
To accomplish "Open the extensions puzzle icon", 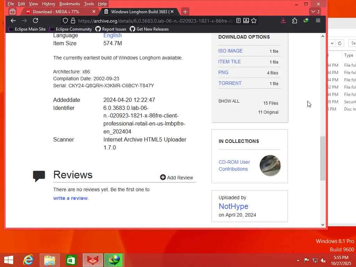I will tap(295, 21).
